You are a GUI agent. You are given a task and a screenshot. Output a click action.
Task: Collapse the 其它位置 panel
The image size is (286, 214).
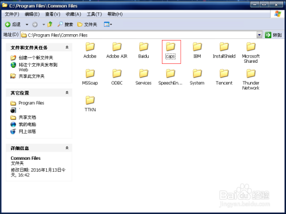tap(67, 92)
